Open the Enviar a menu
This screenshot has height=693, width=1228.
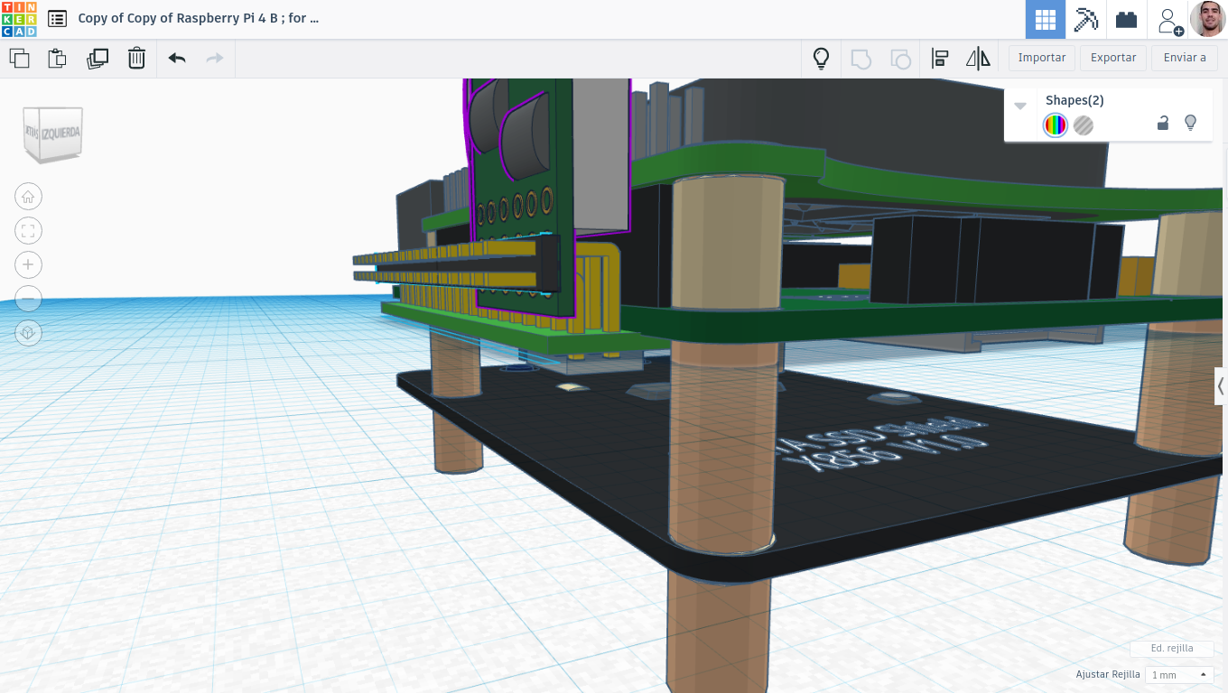(x=1185, y=58)
